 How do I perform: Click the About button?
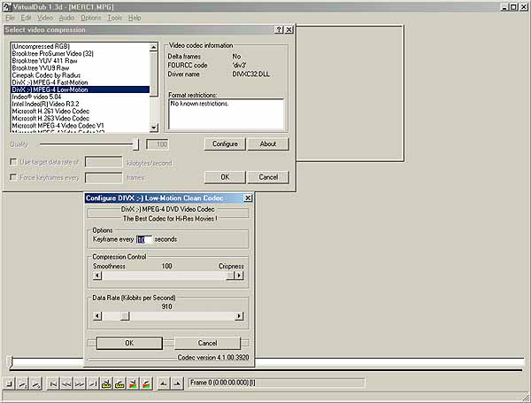(x=268, y=143)
